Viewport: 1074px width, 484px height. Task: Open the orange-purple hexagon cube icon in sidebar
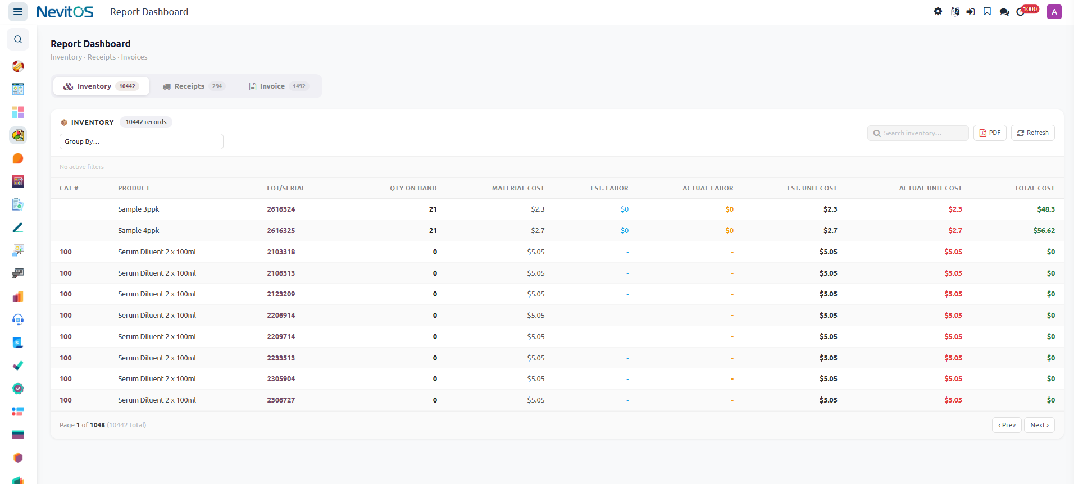point(18,458)
